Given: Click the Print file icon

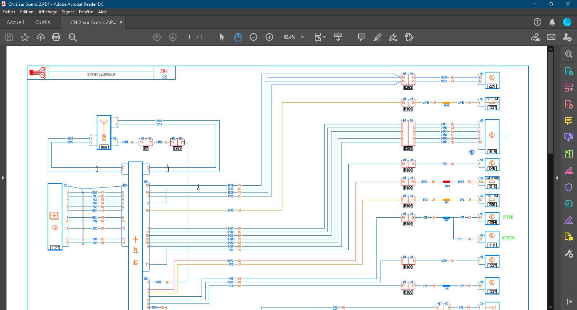Looking at the screenshot, I should [56, 37].
